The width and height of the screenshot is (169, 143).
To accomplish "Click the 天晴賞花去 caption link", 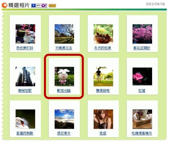I will click(64, 48).
